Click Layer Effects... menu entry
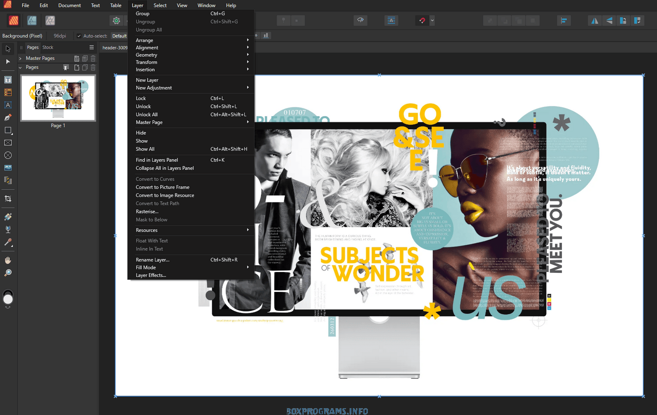657x415 pixels. click(150, 275)
